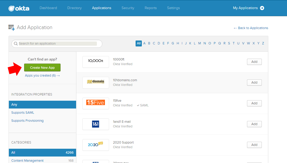Choose the Content Management category

28,160
